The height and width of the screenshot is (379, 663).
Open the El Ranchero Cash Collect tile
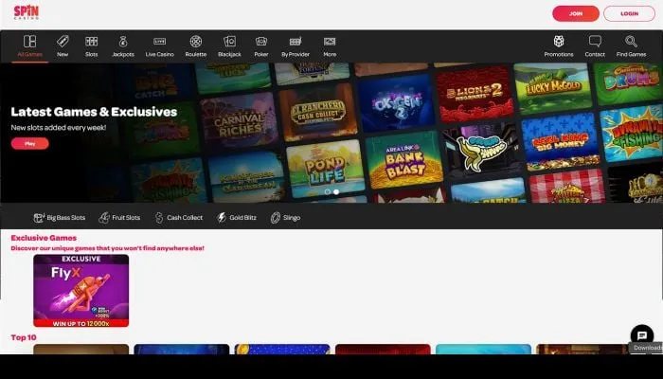318,112
